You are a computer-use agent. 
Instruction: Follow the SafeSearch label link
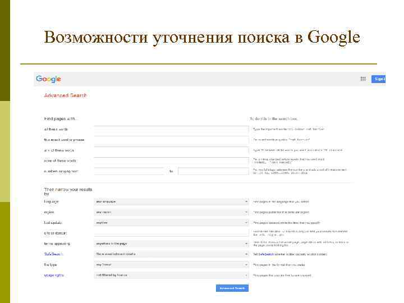53,254
